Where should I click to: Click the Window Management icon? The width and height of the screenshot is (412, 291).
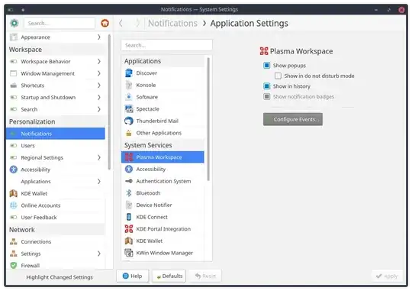14,73
